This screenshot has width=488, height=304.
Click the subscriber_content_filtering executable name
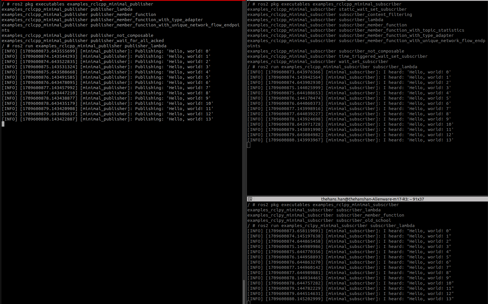pos(375,15)
